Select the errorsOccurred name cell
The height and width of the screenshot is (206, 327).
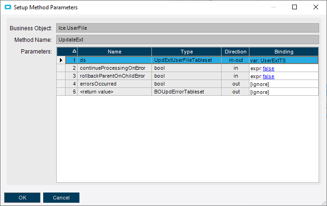point(114,84)
